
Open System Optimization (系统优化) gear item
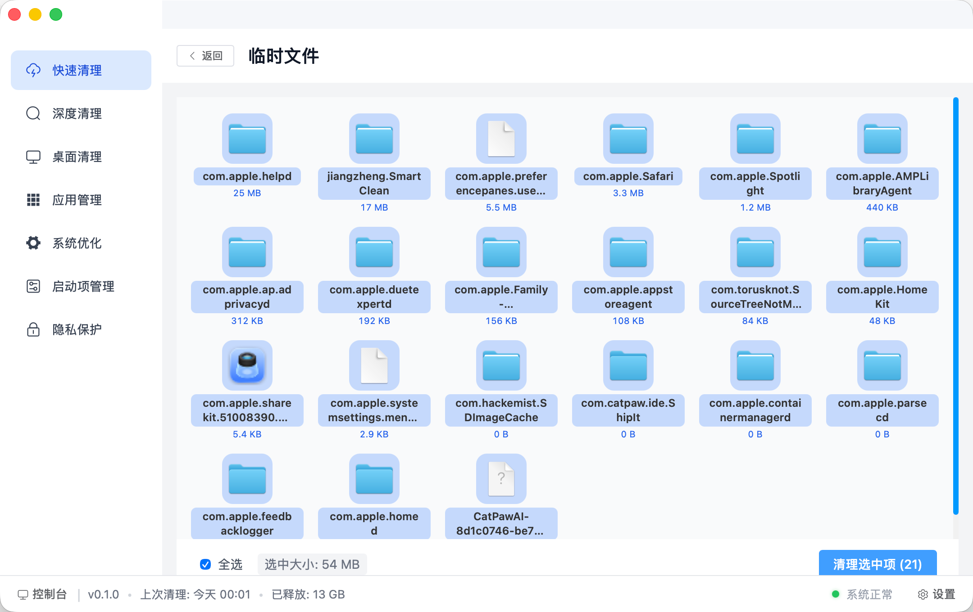[77, 243]
